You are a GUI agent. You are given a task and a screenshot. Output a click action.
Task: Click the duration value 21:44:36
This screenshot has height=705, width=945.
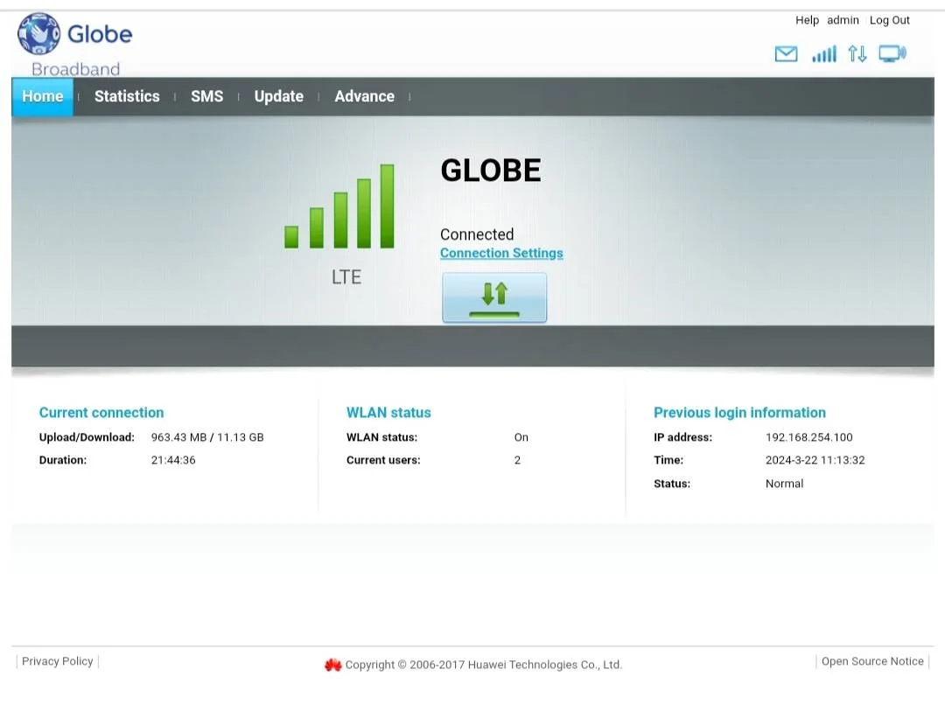point(173,460)
